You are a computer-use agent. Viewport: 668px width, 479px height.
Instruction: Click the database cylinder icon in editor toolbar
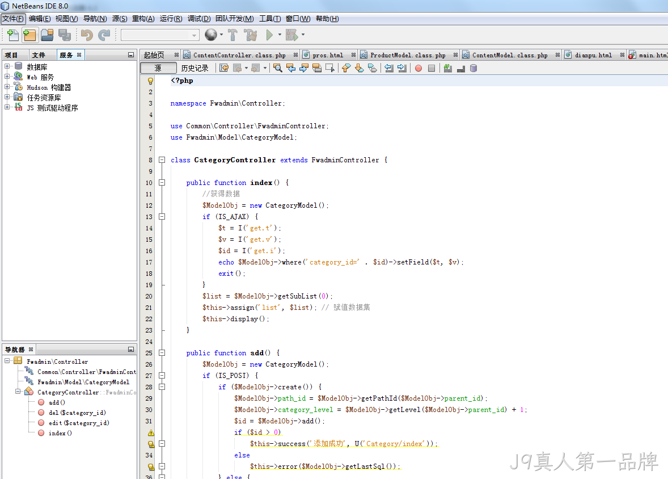click(473, 68)
